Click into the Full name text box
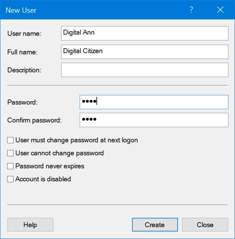 pos(145,52)
